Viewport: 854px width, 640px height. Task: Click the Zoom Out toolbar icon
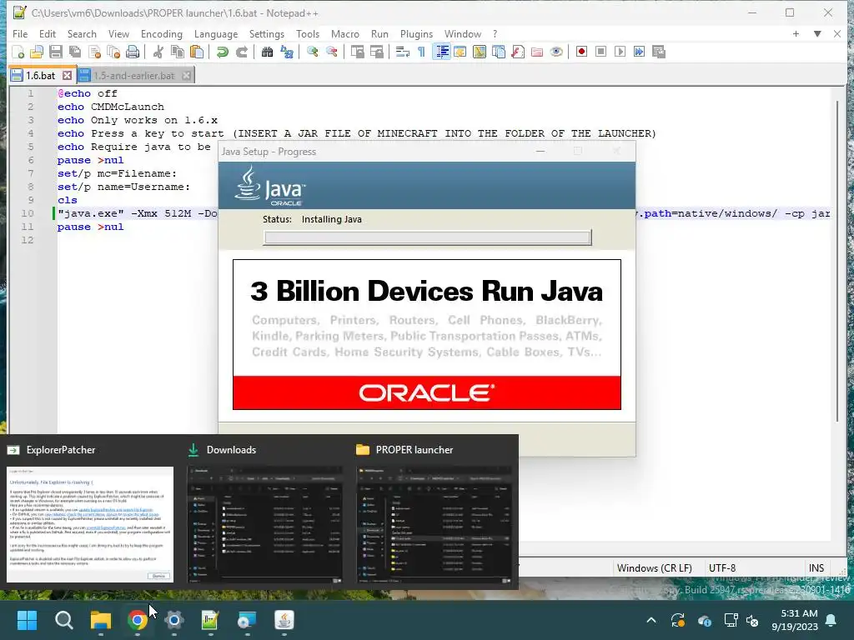tap(332, 52)
